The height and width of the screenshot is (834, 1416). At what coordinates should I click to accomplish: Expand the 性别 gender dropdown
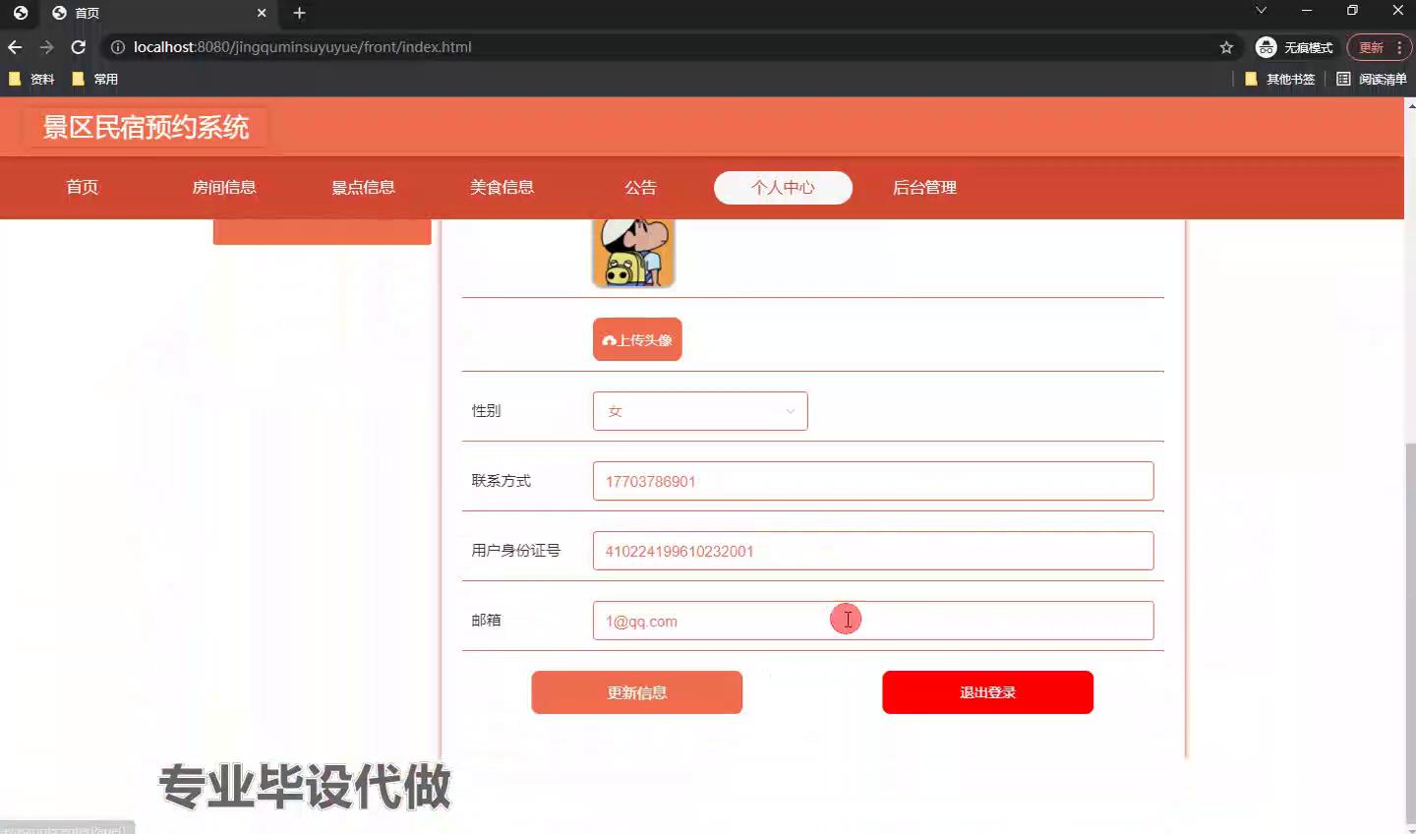tap(700, 411)
